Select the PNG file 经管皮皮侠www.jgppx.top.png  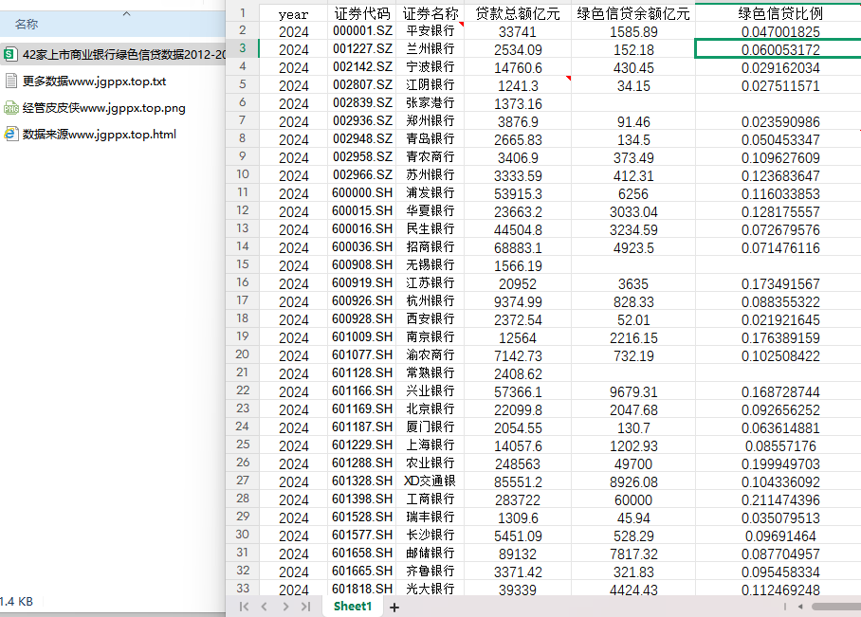95,108
